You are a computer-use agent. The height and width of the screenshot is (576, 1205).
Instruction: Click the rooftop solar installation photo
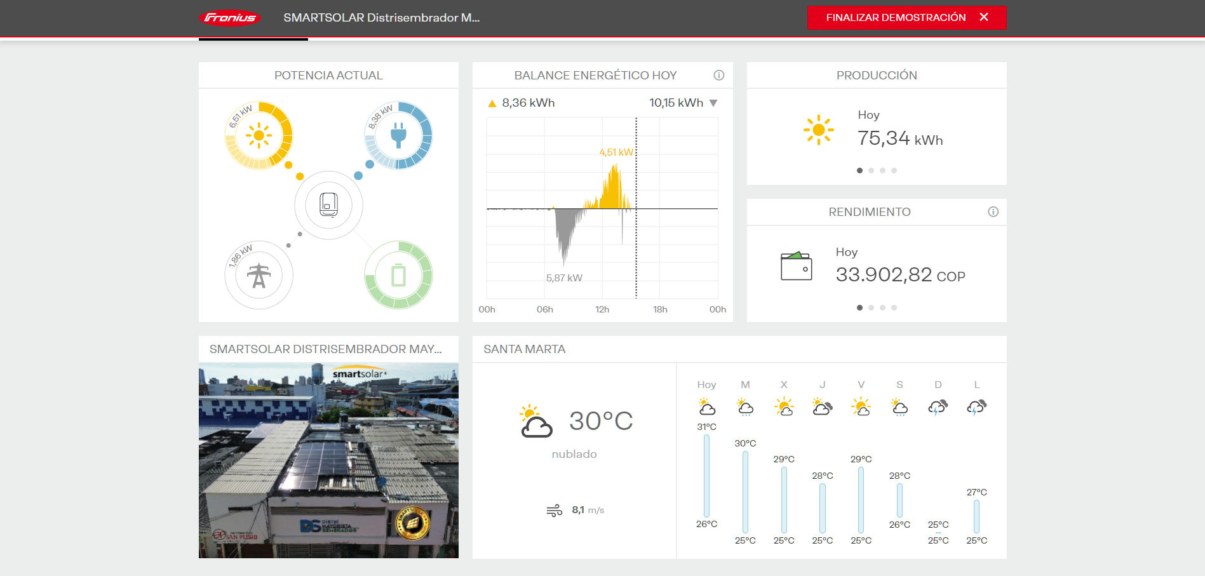click(x=328, y=460)
